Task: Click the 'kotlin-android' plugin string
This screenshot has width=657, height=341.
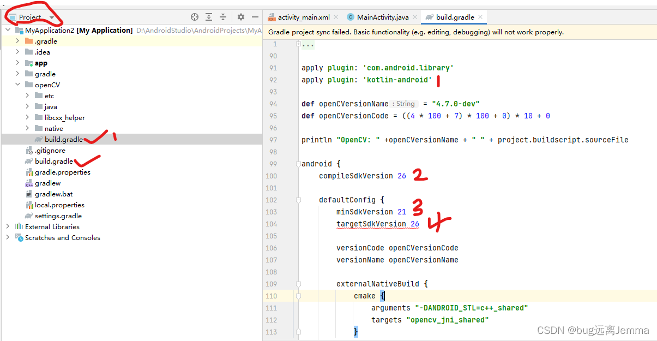Action: pyautogui.click(x=397, y=80)
